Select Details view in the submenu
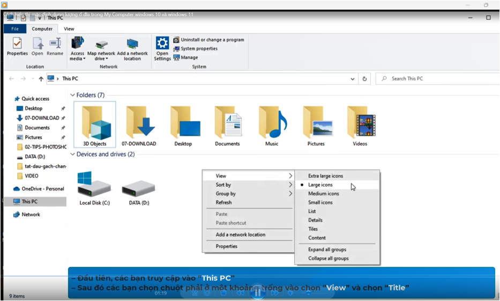This screenshot has height=301, width=500. click(338, 220)
